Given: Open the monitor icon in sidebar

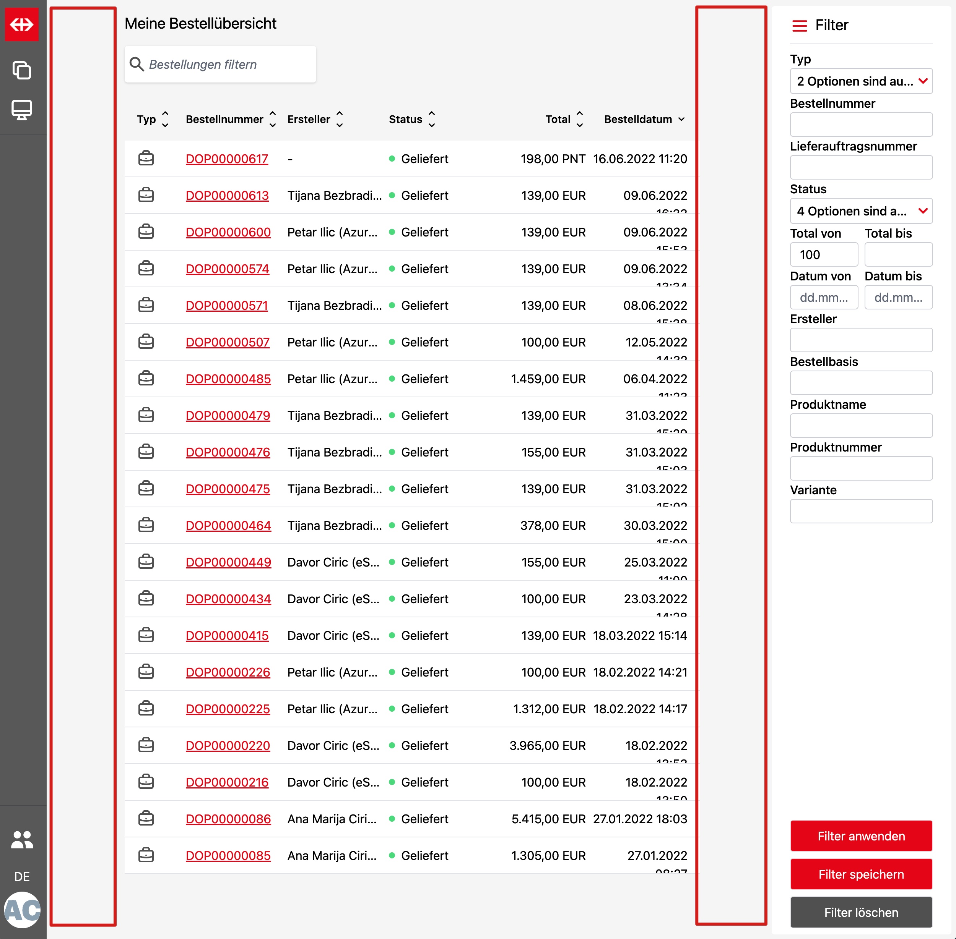Looking at the screenshot, I should (x=22, y=110).
